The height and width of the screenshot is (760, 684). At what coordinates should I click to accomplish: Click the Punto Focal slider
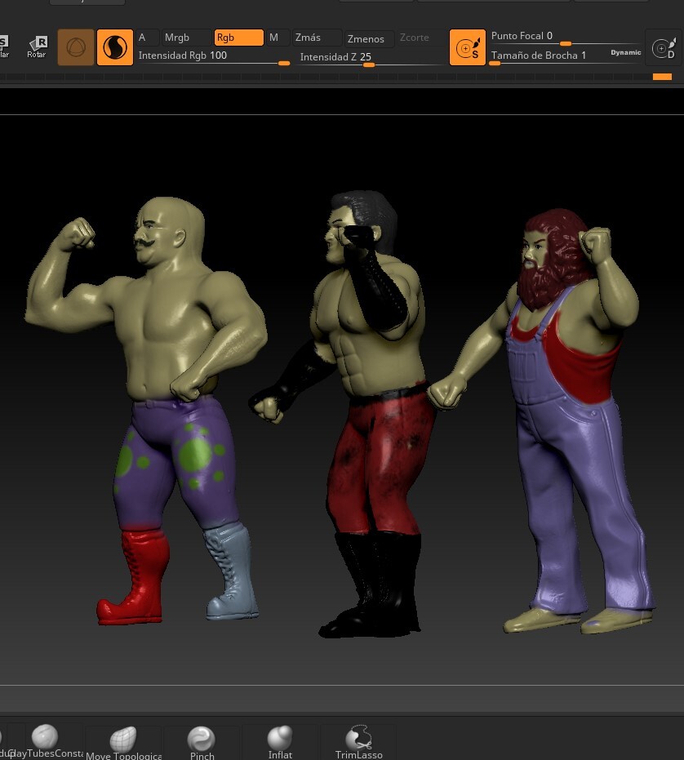click(565, 38)
